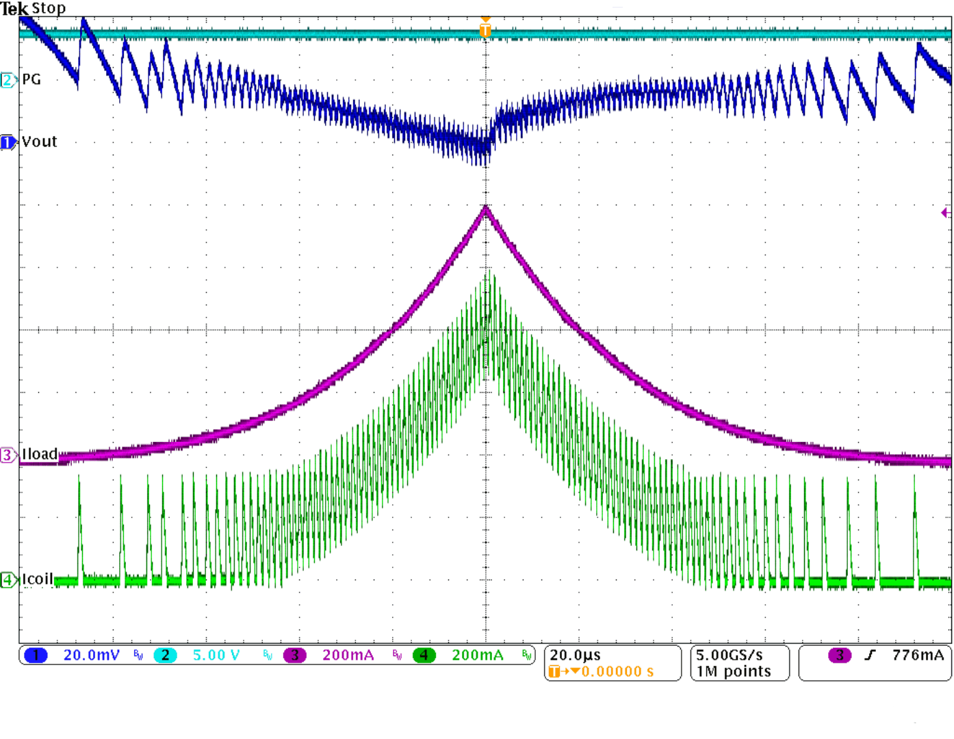This screenshot has height=739, width=954.
Task: Toggle bandwidth limit BW on Channel 4
Action: point(527,655)
